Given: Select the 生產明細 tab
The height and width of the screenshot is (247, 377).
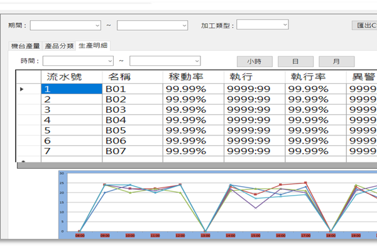Looking at the screenshot, I should tap(93, 46).
